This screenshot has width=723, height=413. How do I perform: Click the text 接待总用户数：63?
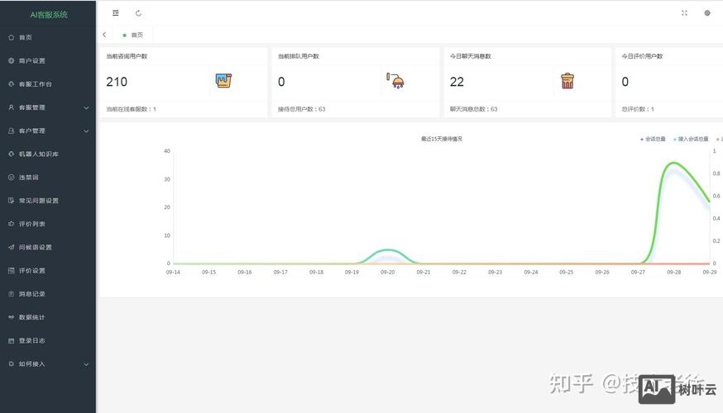click(302, 109)
